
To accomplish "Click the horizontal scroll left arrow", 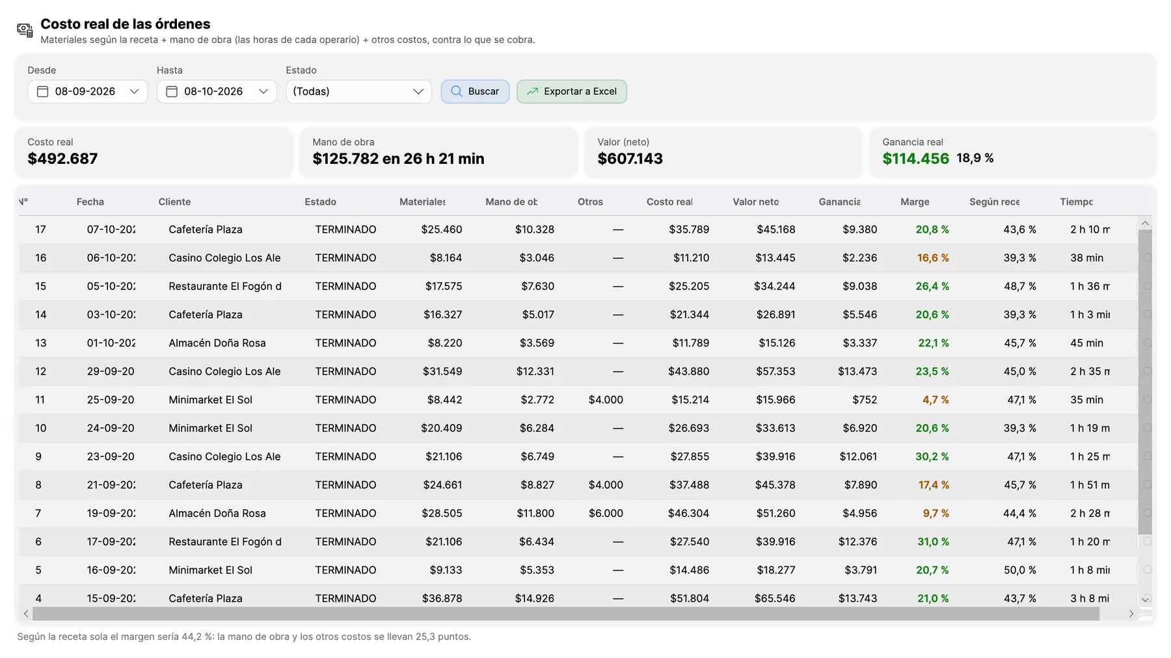I will tap(26, 614).
